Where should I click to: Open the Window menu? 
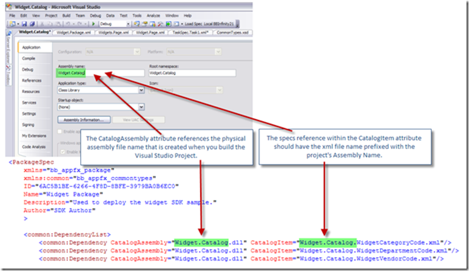click(x=172, y=16)
